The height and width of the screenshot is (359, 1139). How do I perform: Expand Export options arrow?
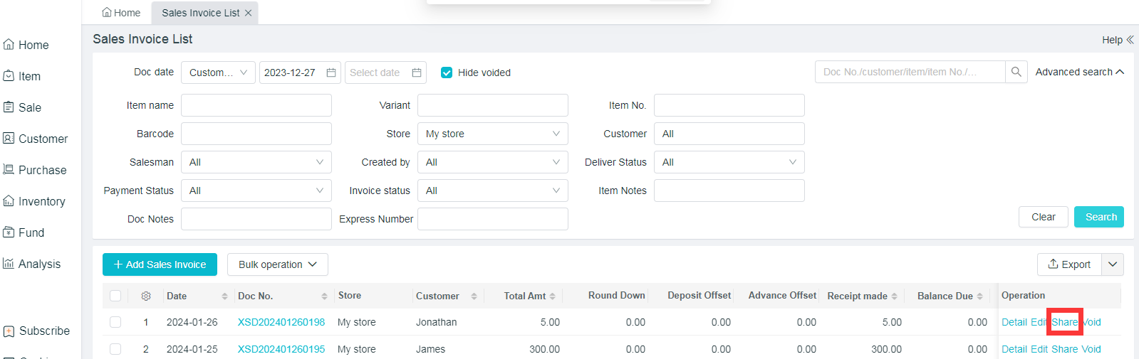(x=1113, y=264)
